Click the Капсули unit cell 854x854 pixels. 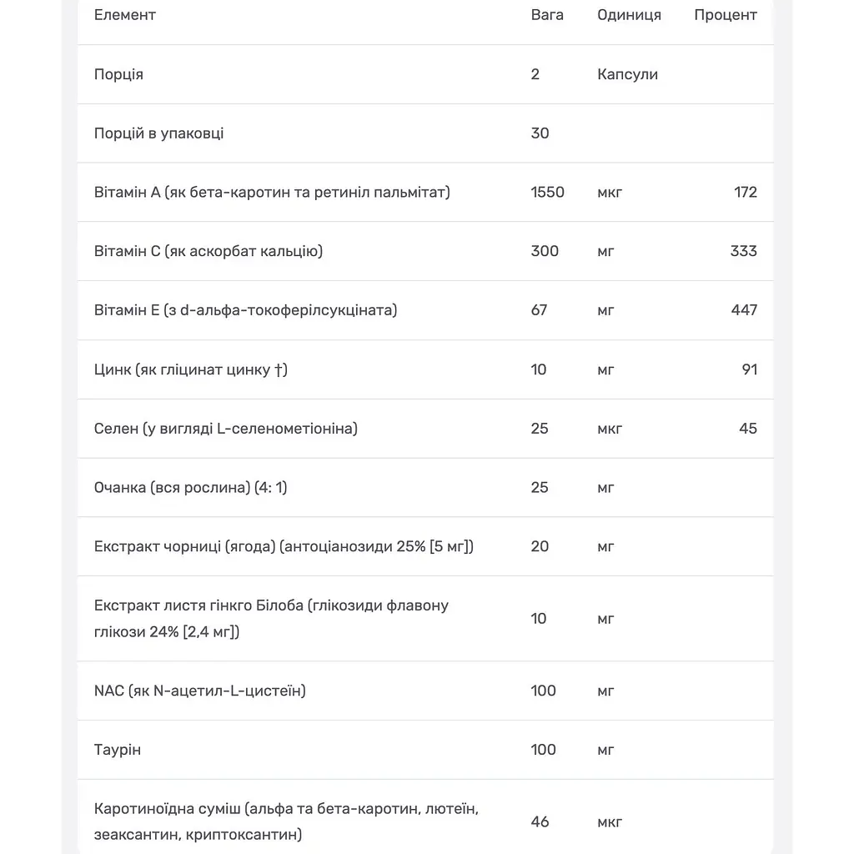coord(627,74)
